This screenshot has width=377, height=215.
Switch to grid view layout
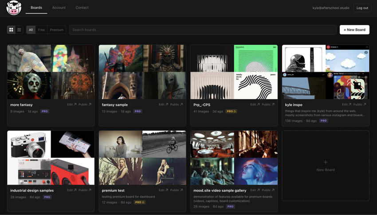pos(11,30)
